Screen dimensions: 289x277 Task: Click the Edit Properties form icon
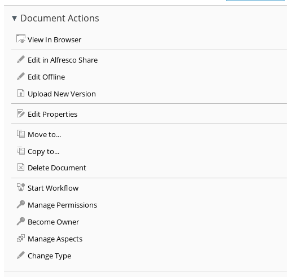coord(21,113)
